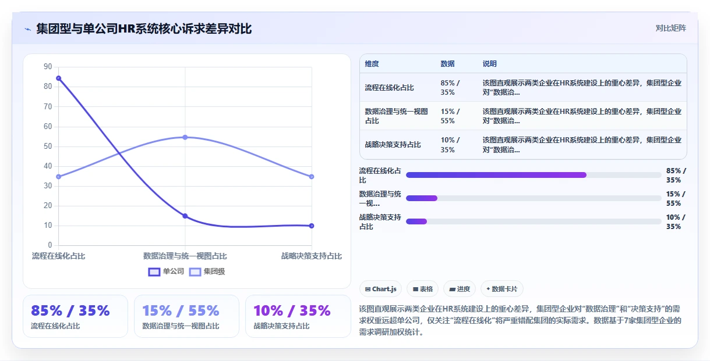Toggle the 单公司 legend series
Screen dimensions: 710x361
[x=166, y=271]
